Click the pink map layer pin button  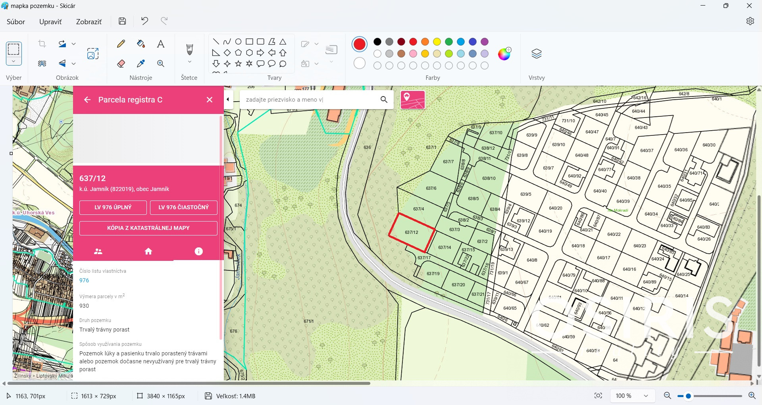413,100
